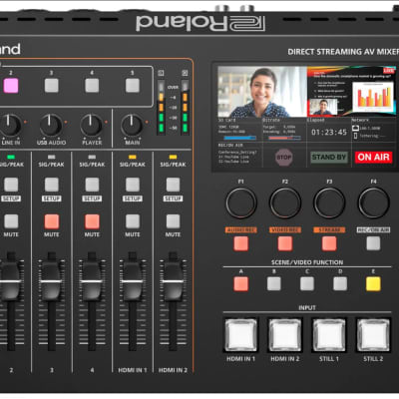Switch input to HDMI IN 1
The width and height of the screenshot is (399, 399).
240,335
